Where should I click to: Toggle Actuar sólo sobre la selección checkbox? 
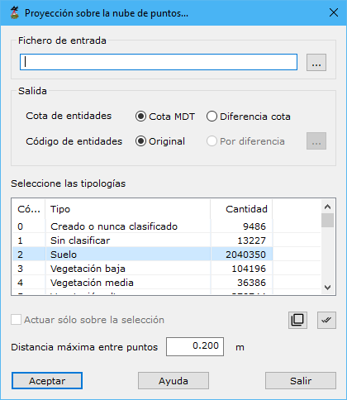[16, 320]
